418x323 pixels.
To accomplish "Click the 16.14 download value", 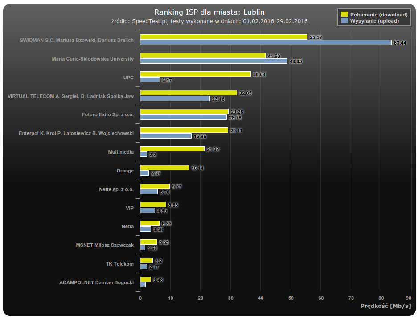I will tap(197, 168).
